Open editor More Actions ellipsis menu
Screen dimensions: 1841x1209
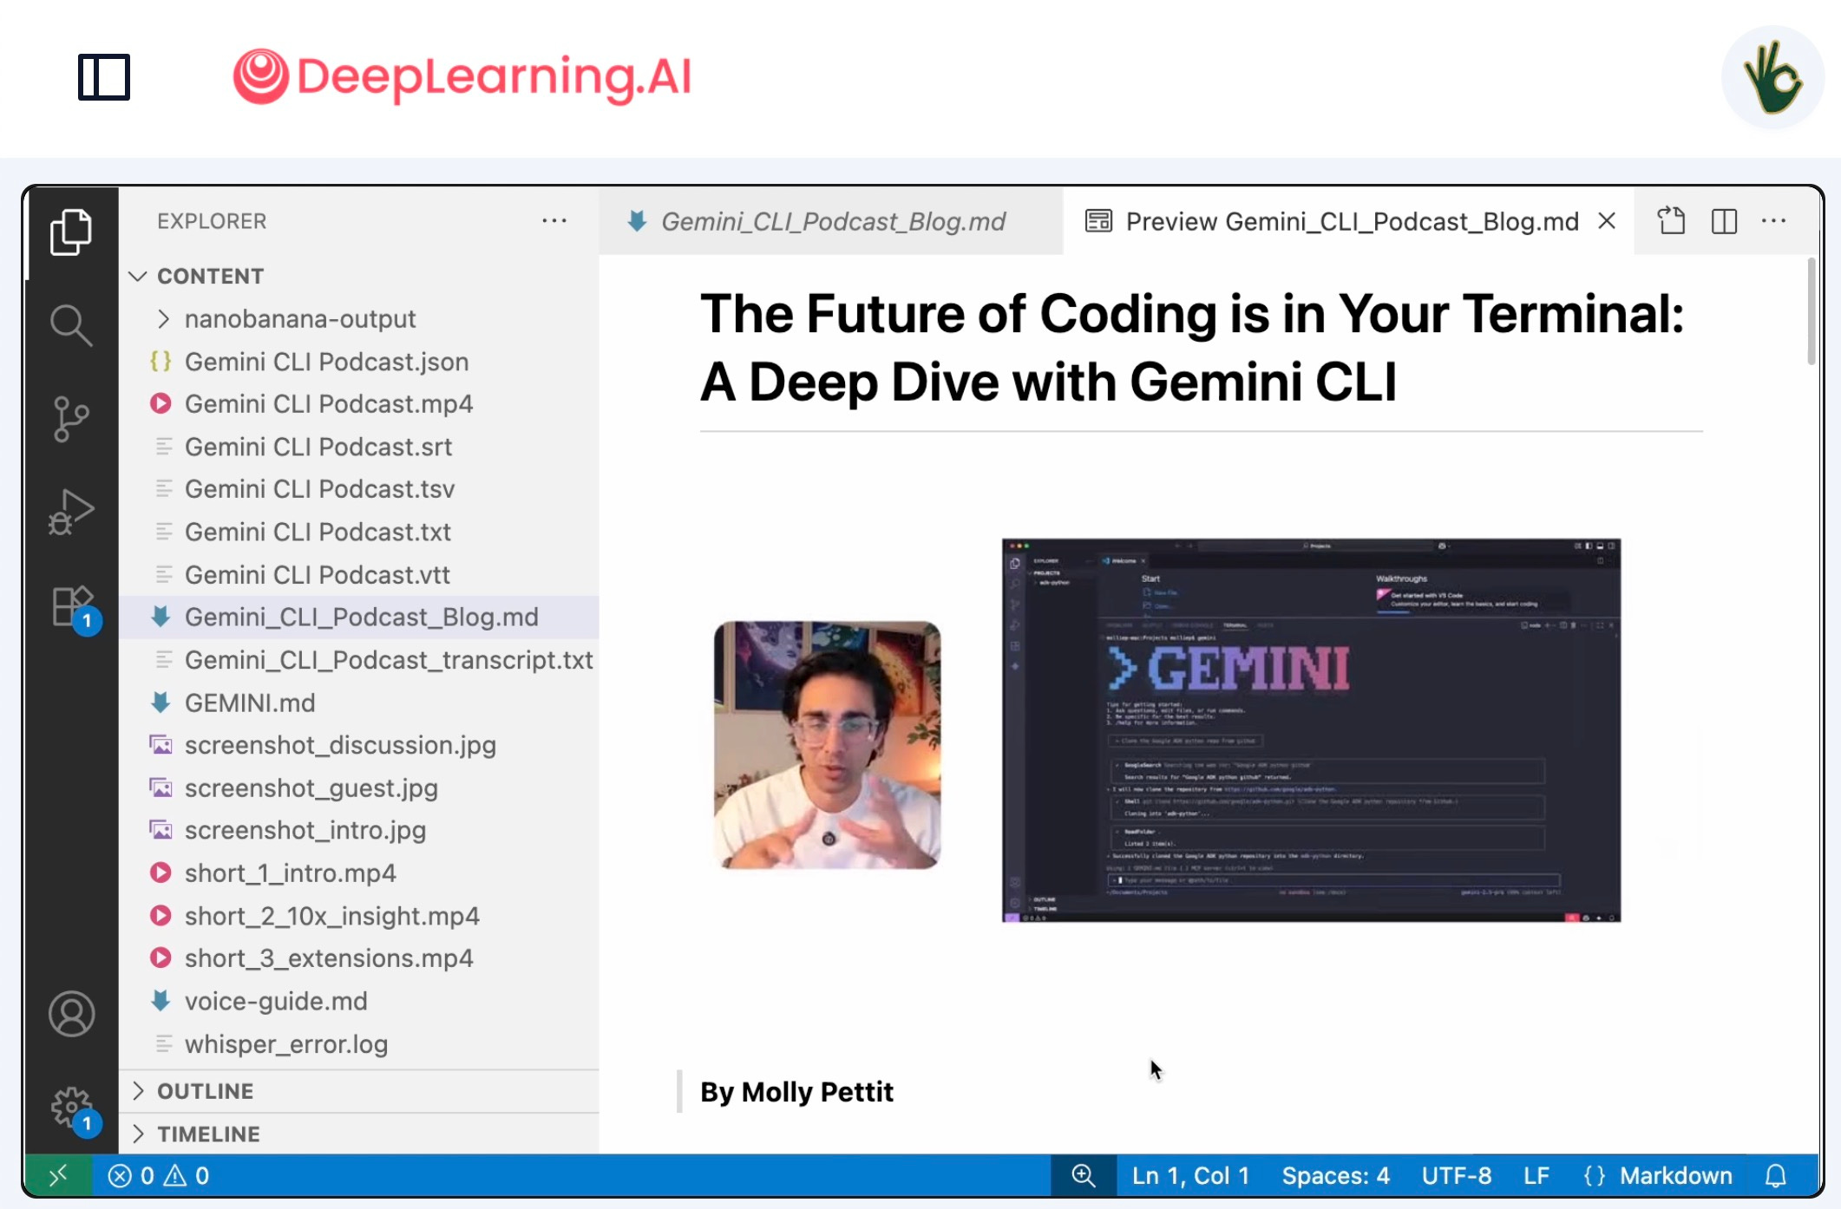click(1773, 221)
